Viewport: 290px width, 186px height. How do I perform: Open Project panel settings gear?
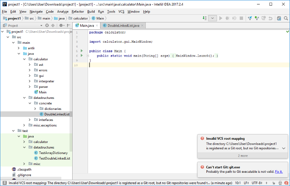click(61, 25)
